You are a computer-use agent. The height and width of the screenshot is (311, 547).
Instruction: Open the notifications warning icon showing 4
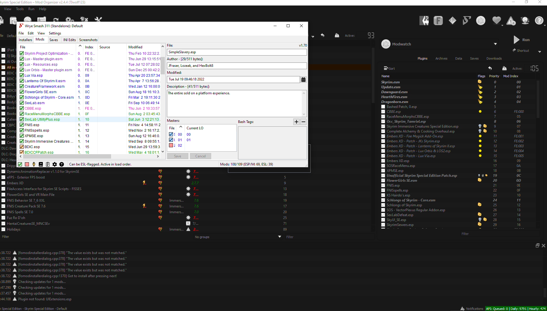[511, 21]
